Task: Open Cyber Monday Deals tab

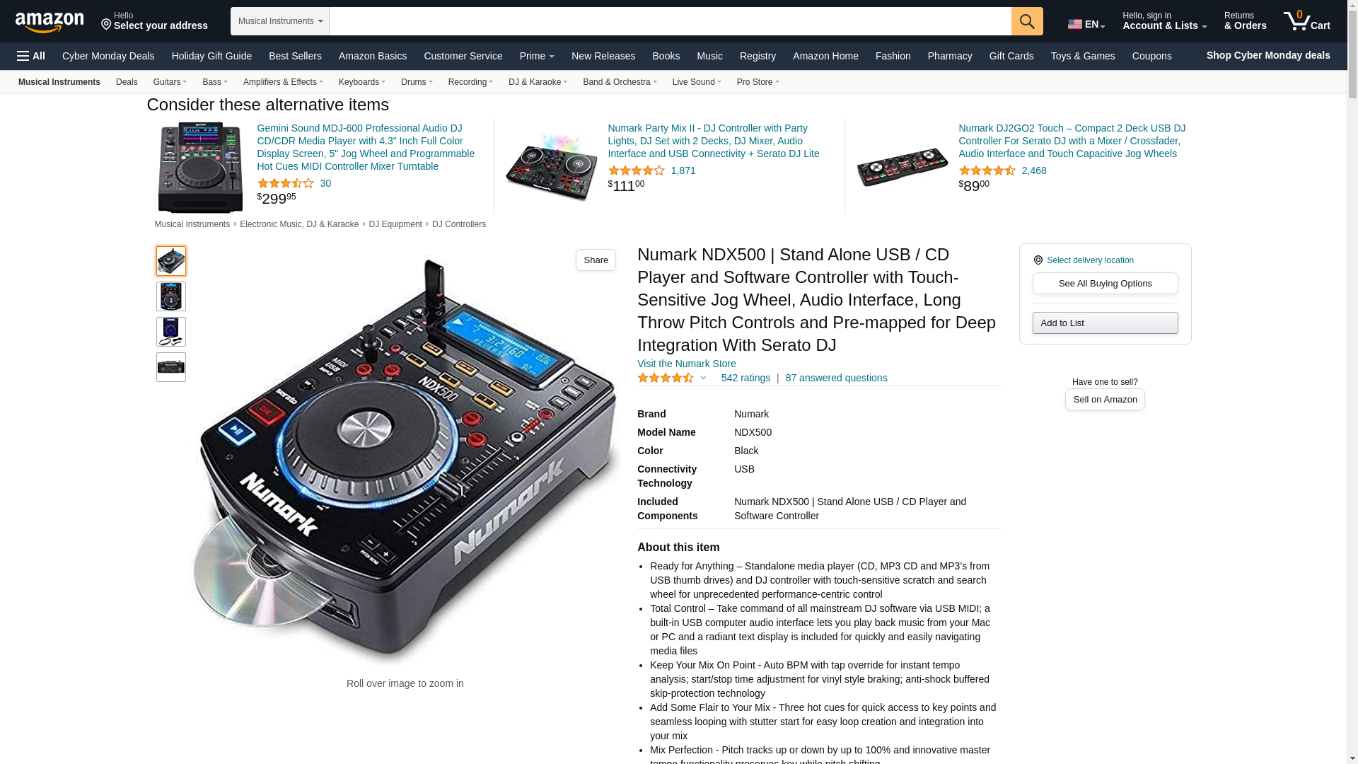Action: coord(108,56)
